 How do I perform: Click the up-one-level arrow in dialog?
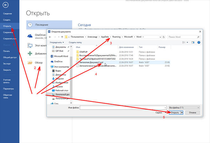(62, 37)
